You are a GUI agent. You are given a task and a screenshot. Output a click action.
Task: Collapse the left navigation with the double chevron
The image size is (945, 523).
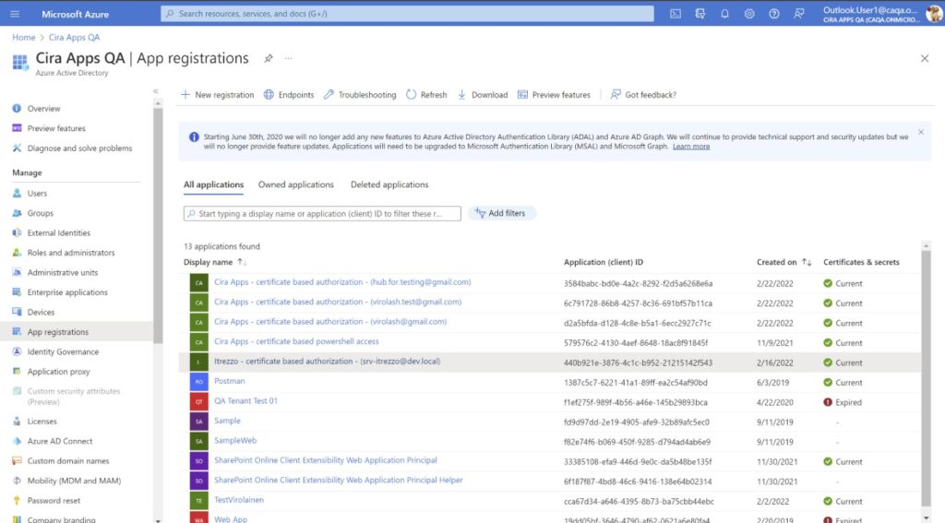(x=155, y=91)
